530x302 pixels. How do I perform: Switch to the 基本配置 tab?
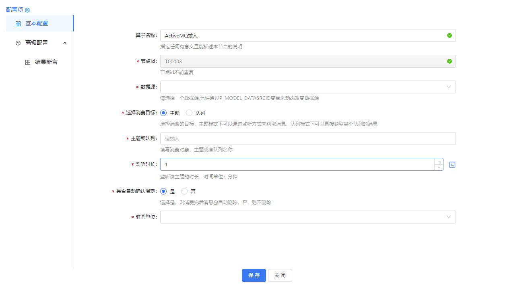(37, 23)
